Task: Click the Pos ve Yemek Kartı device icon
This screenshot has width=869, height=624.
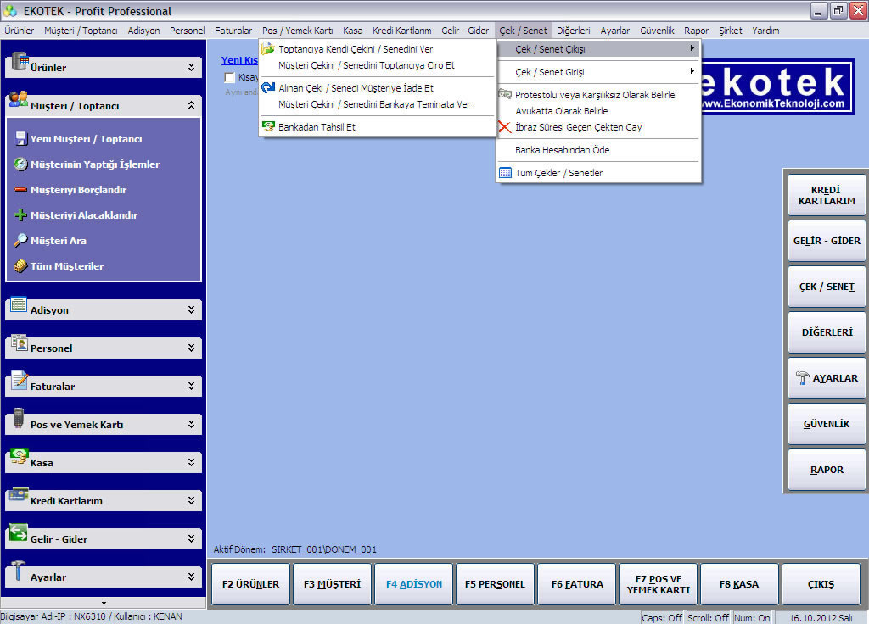Action: (19, 418)
